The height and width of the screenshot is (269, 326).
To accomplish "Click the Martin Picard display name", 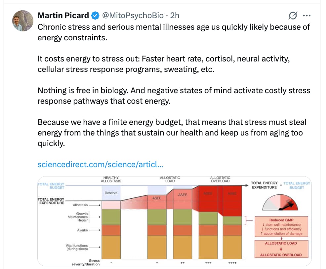I will click(63, 16).
